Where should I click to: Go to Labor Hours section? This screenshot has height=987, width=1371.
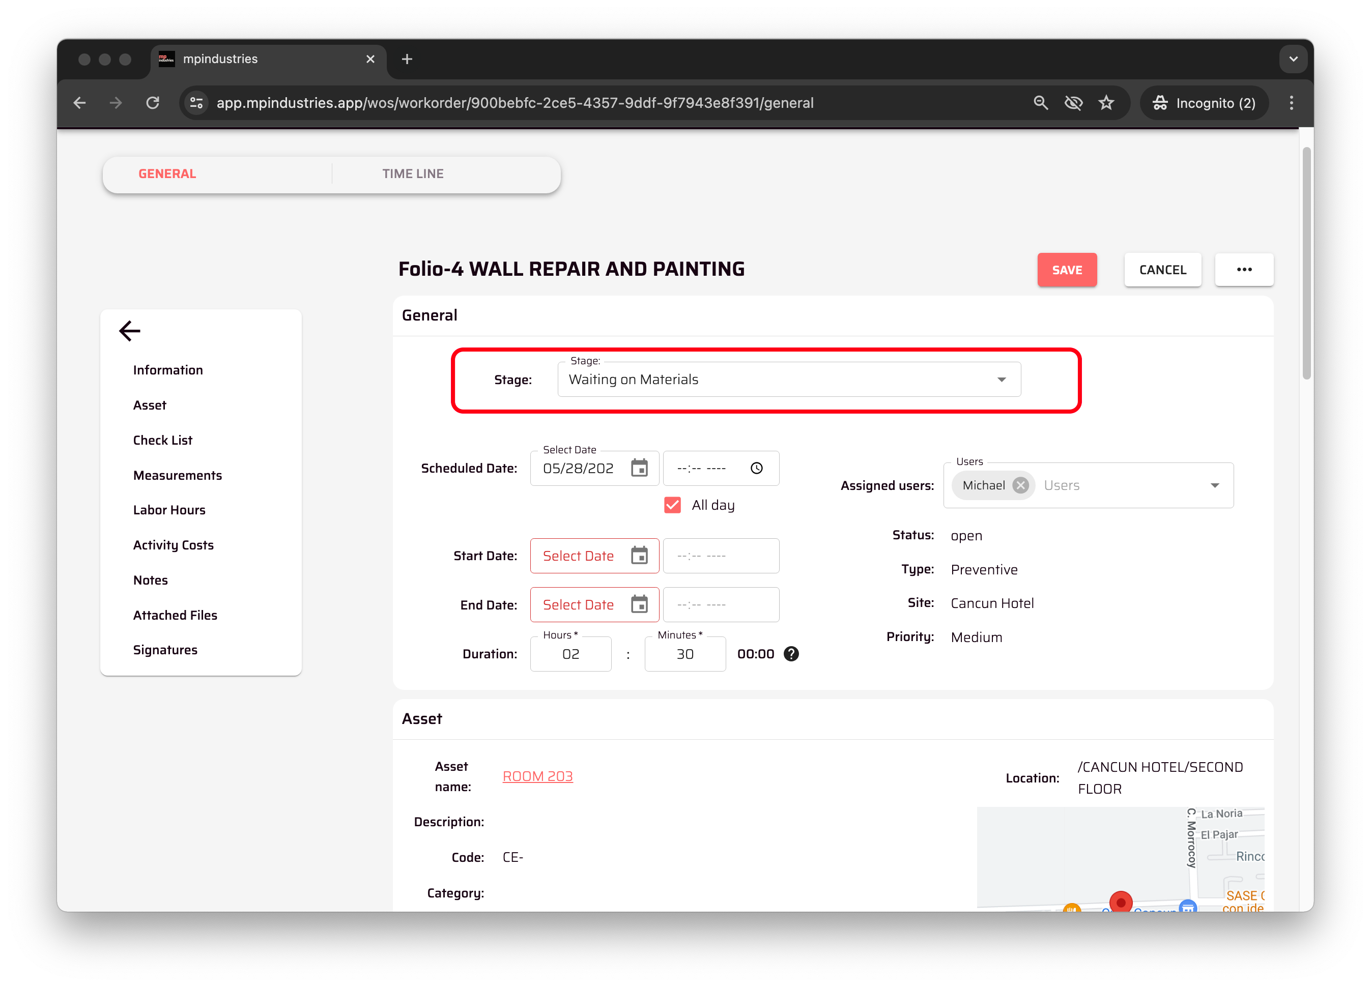(169, 510)
